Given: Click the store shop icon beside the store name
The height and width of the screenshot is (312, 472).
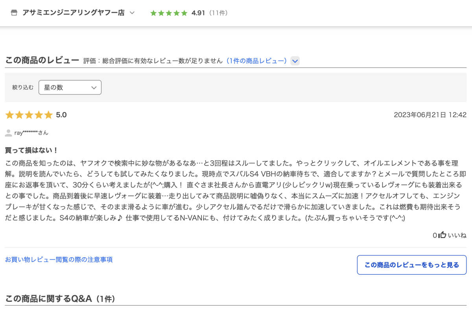Looking at the screenshot, I should tap(14, 12).
